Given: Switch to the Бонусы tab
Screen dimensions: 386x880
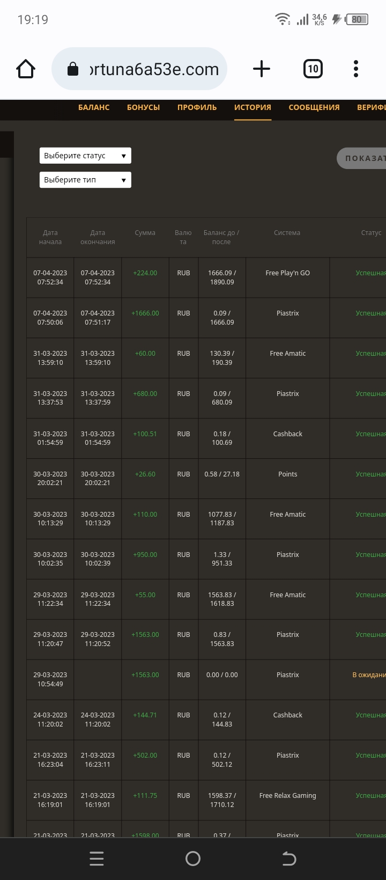Looking at the screenshot, I should point(143,107).
